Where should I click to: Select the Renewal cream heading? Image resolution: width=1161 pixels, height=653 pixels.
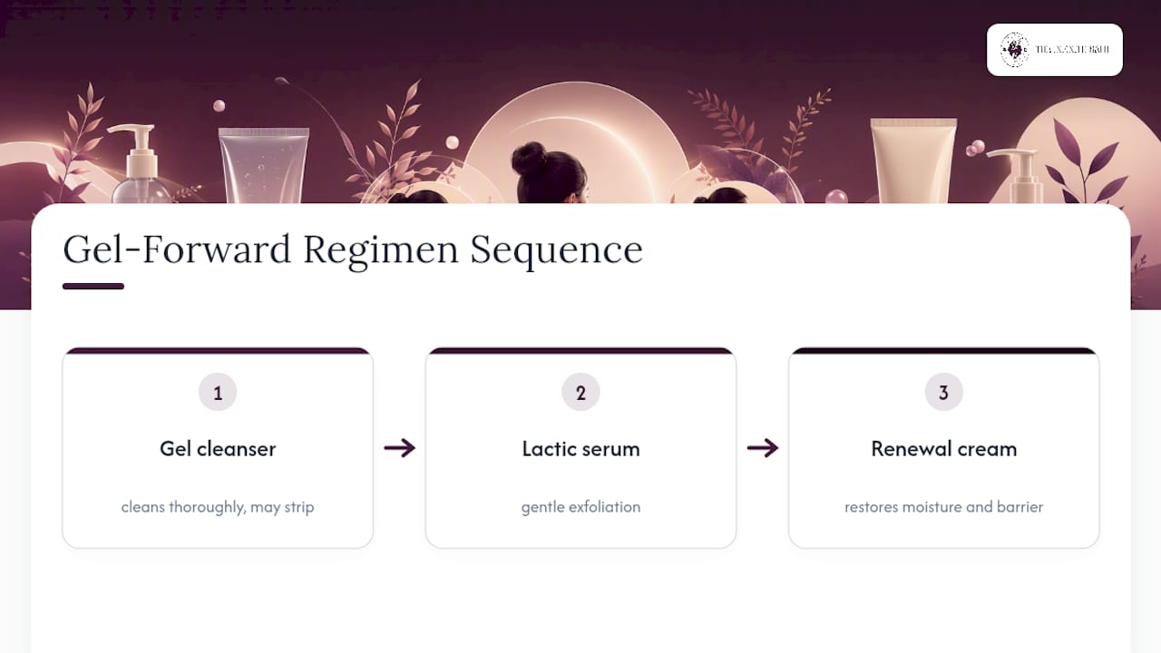pos(943,449)
